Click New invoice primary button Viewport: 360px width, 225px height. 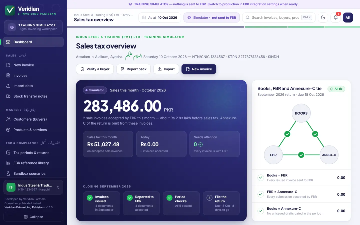point(199,69)
